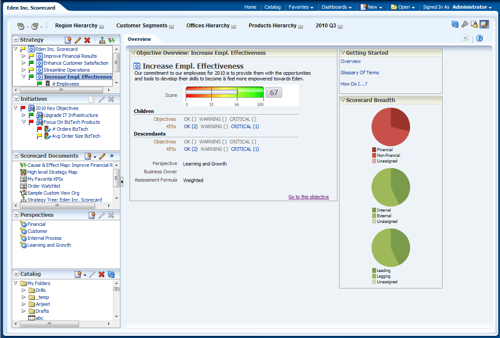
Task: Create new perspective with Perspectives new icon
Action: click(92, 215)
